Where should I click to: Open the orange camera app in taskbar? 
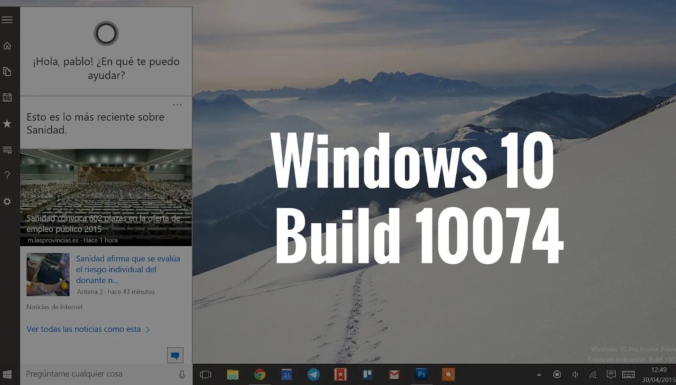click(448, 374)
